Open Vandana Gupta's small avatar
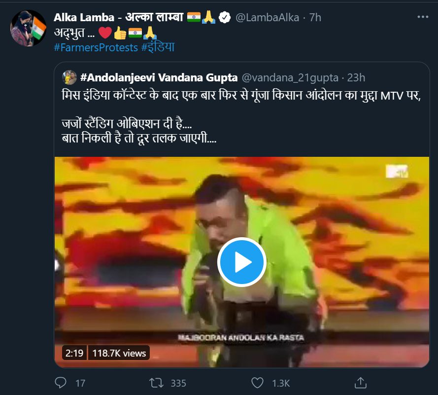This screenshot has width=438, height=395. pos(69,77)
